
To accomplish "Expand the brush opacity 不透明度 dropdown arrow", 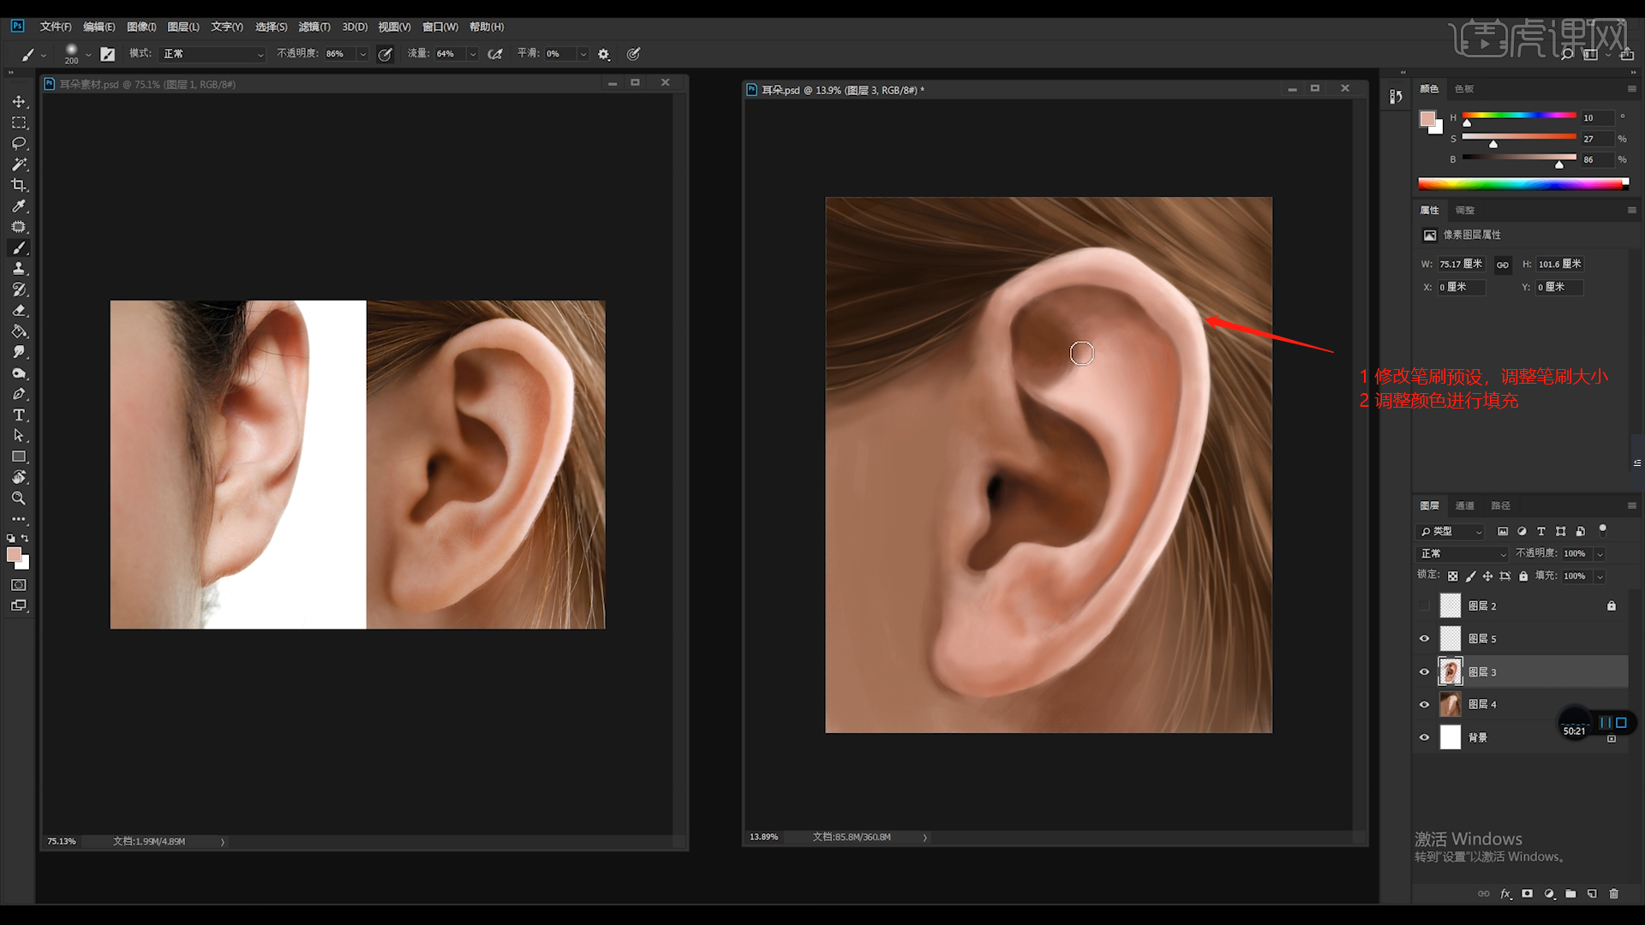I will [x=363, y=54].
